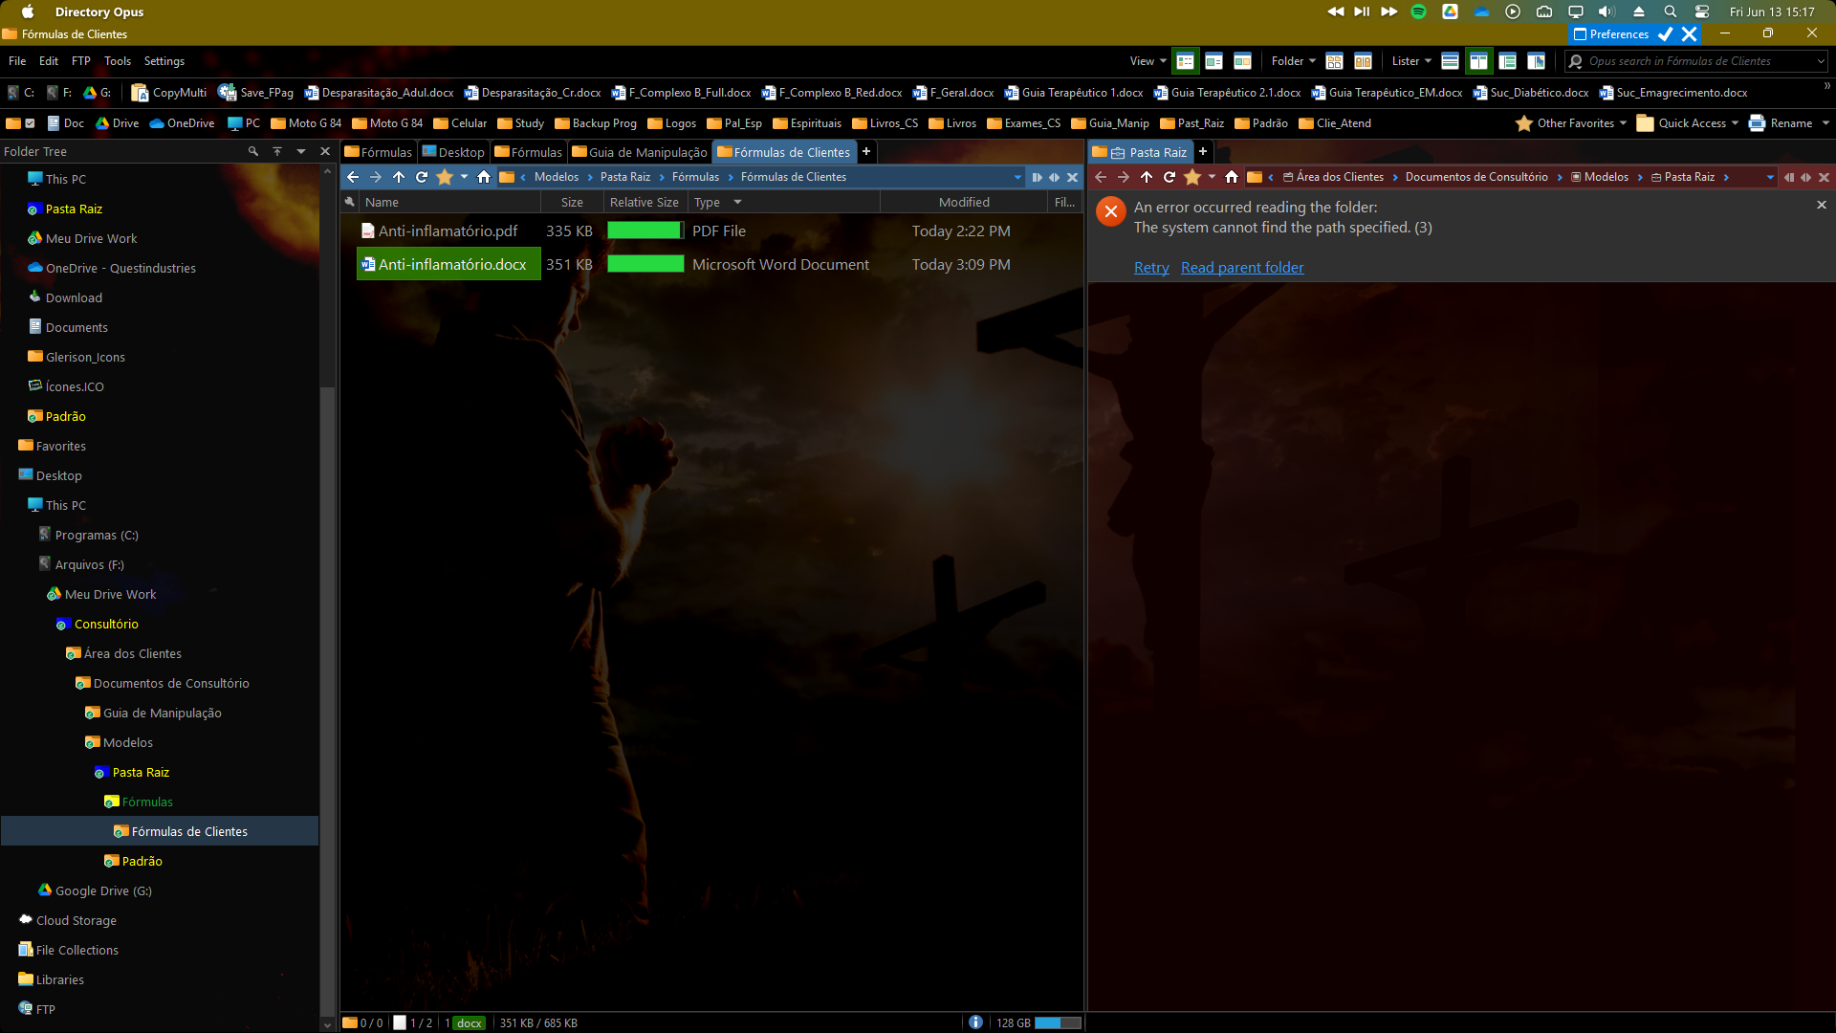Toggle the folder tree display button

pyautogui.click(x=1507, y=61)
